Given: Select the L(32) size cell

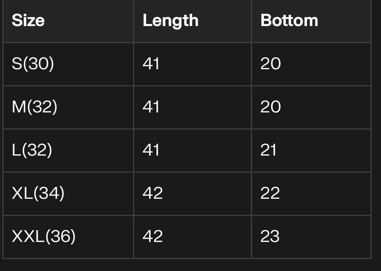Looking at the screenshot, I should [x=32, y=150].
